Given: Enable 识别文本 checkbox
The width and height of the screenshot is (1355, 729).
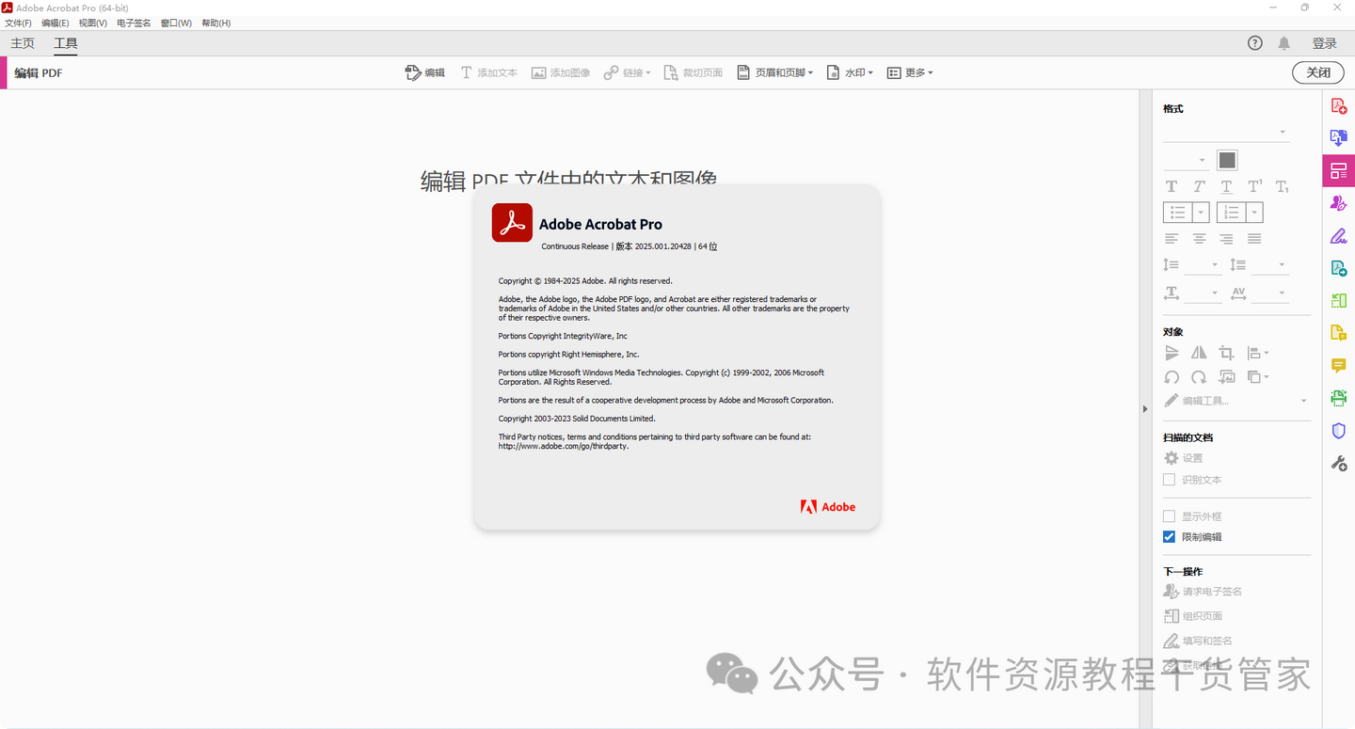Looking at the screenshot, I should 1169,480.
